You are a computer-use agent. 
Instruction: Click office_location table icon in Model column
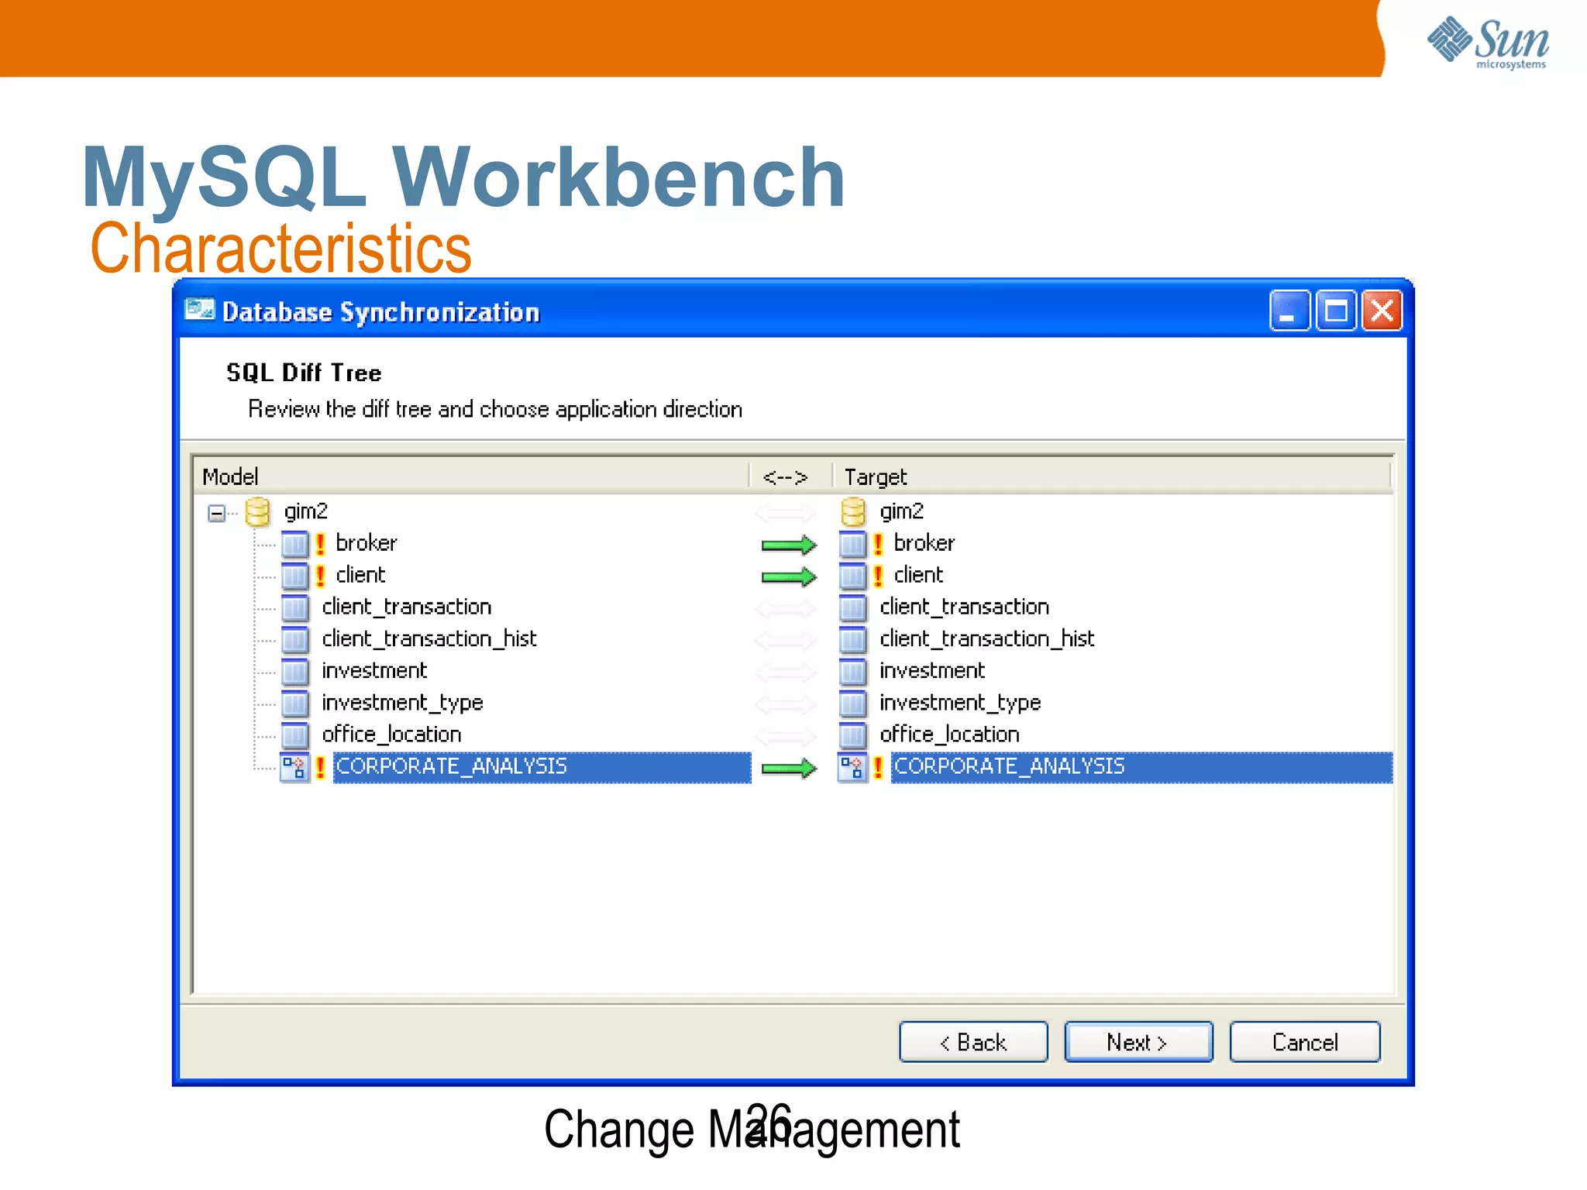point(294,735)
